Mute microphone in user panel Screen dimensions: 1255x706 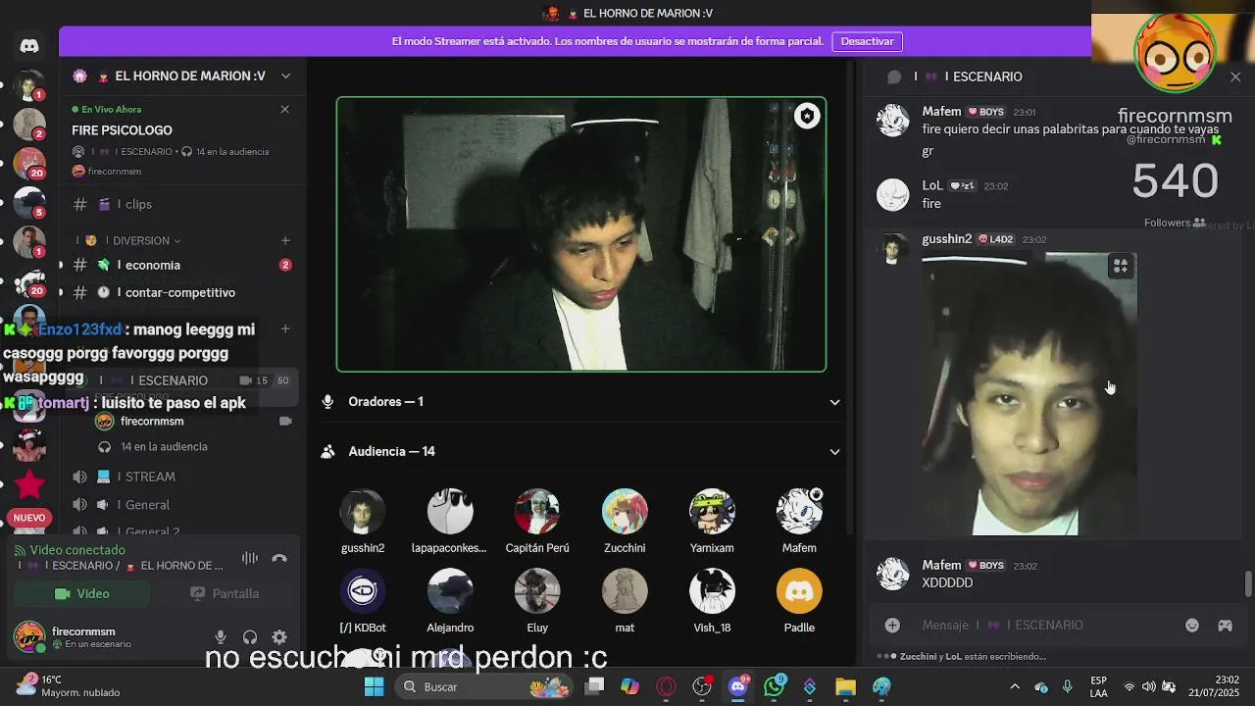coord(221,637)
